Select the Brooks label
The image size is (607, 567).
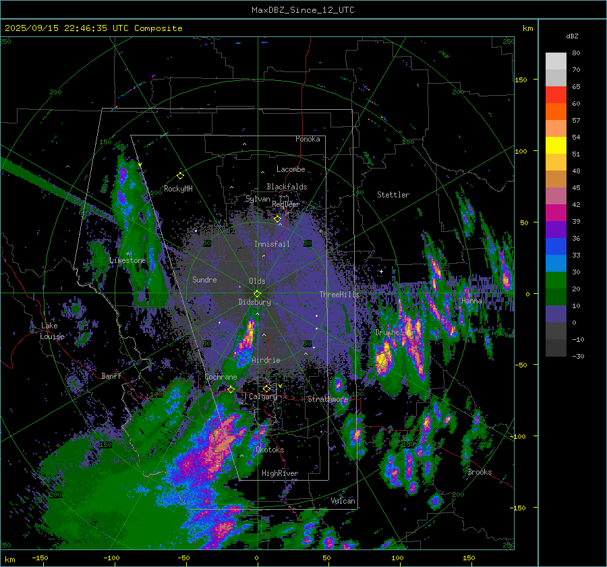(480, 472)
